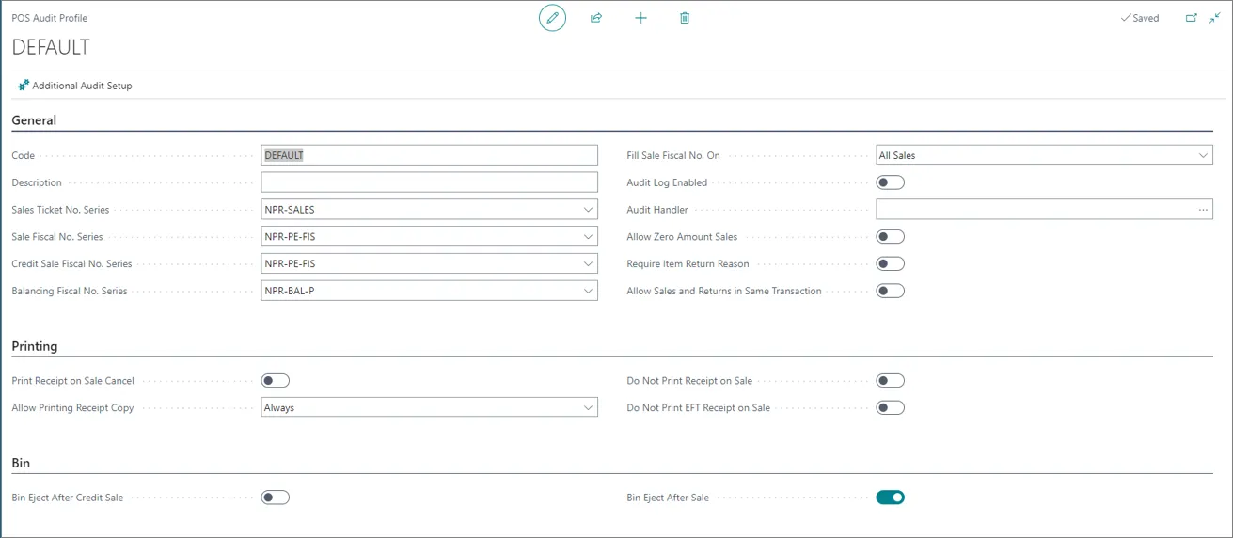The height and width of the screenshot is (538, 1233).
Task: Collapse the General section header
Action: pos(34,120)
